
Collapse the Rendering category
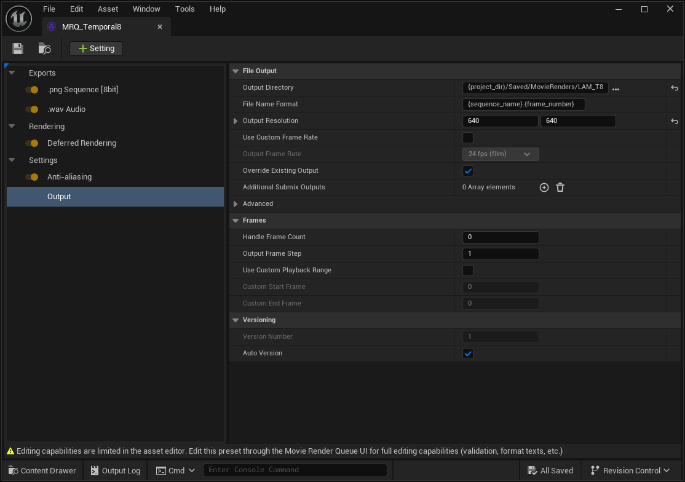(12, 126)
